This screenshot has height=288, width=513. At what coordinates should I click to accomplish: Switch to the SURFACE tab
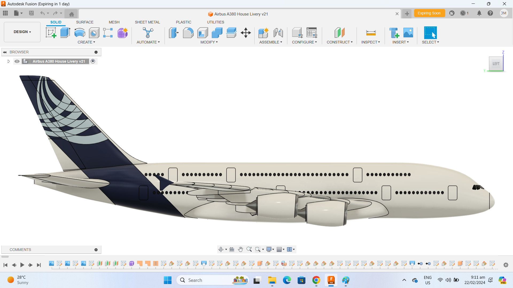click(x=85, y=22)
